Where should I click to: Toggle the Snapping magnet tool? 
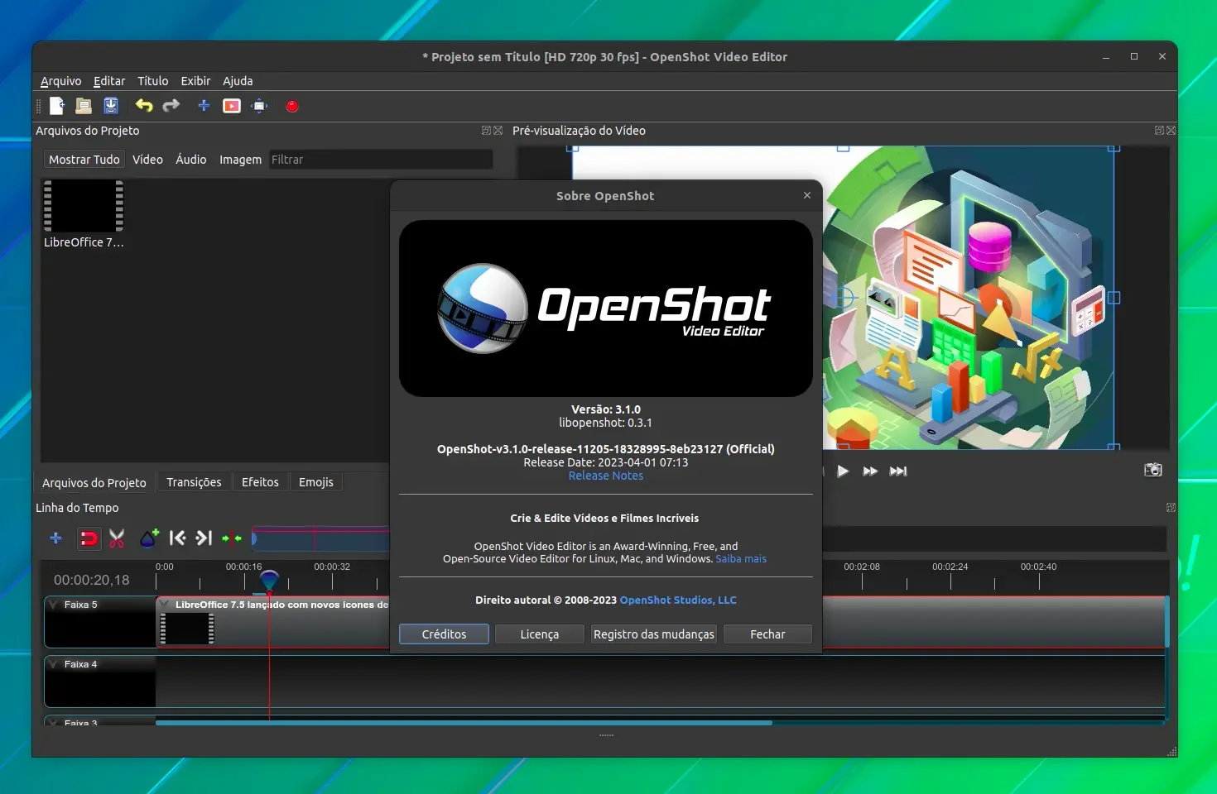(x=88, y=539)
